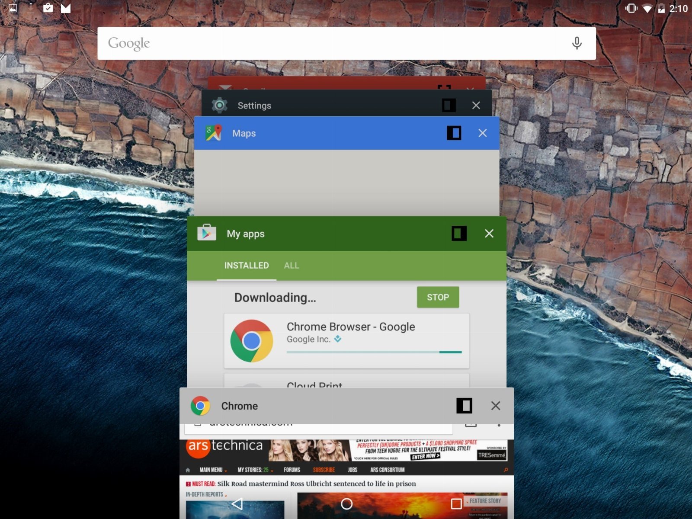
Task: Tap Ars Technica search icon in nav bar
Action: tap(506, 470)
